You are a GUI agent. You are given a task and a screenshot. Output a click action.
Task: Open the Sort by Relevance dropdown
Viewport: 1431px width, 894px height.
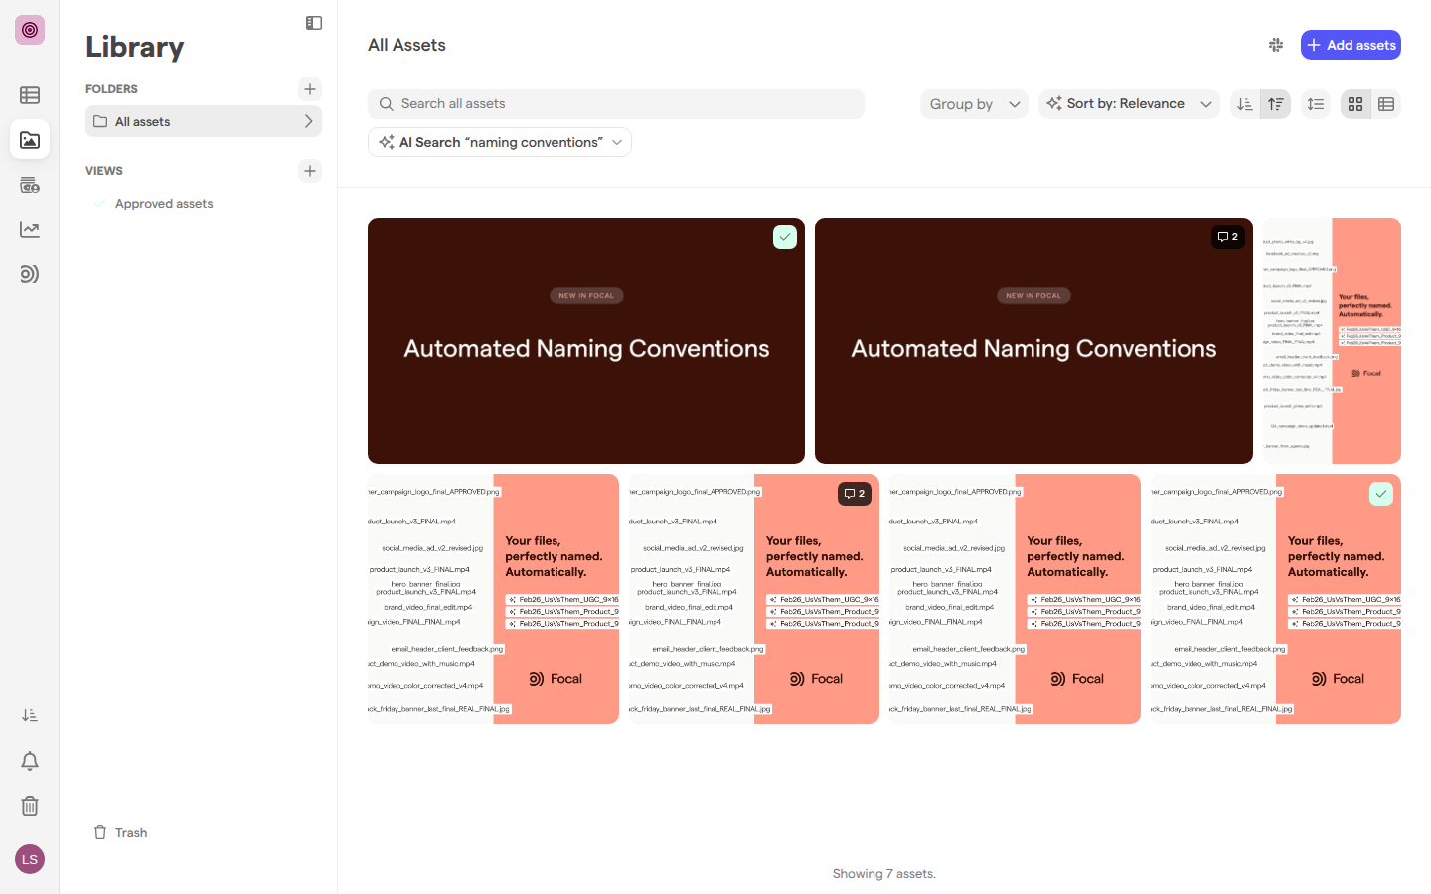[x=1130, y=104]
